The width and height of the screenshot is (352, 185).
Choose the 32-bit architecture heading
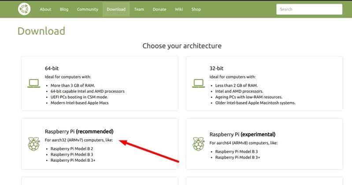click(x=216, y=69)
